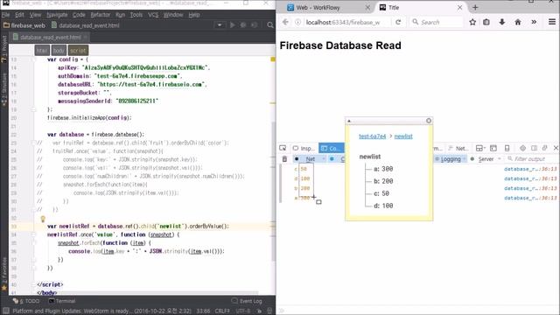Open the run configuration dropdown
This screenshot has width=560, height=315.
[220, 25]
